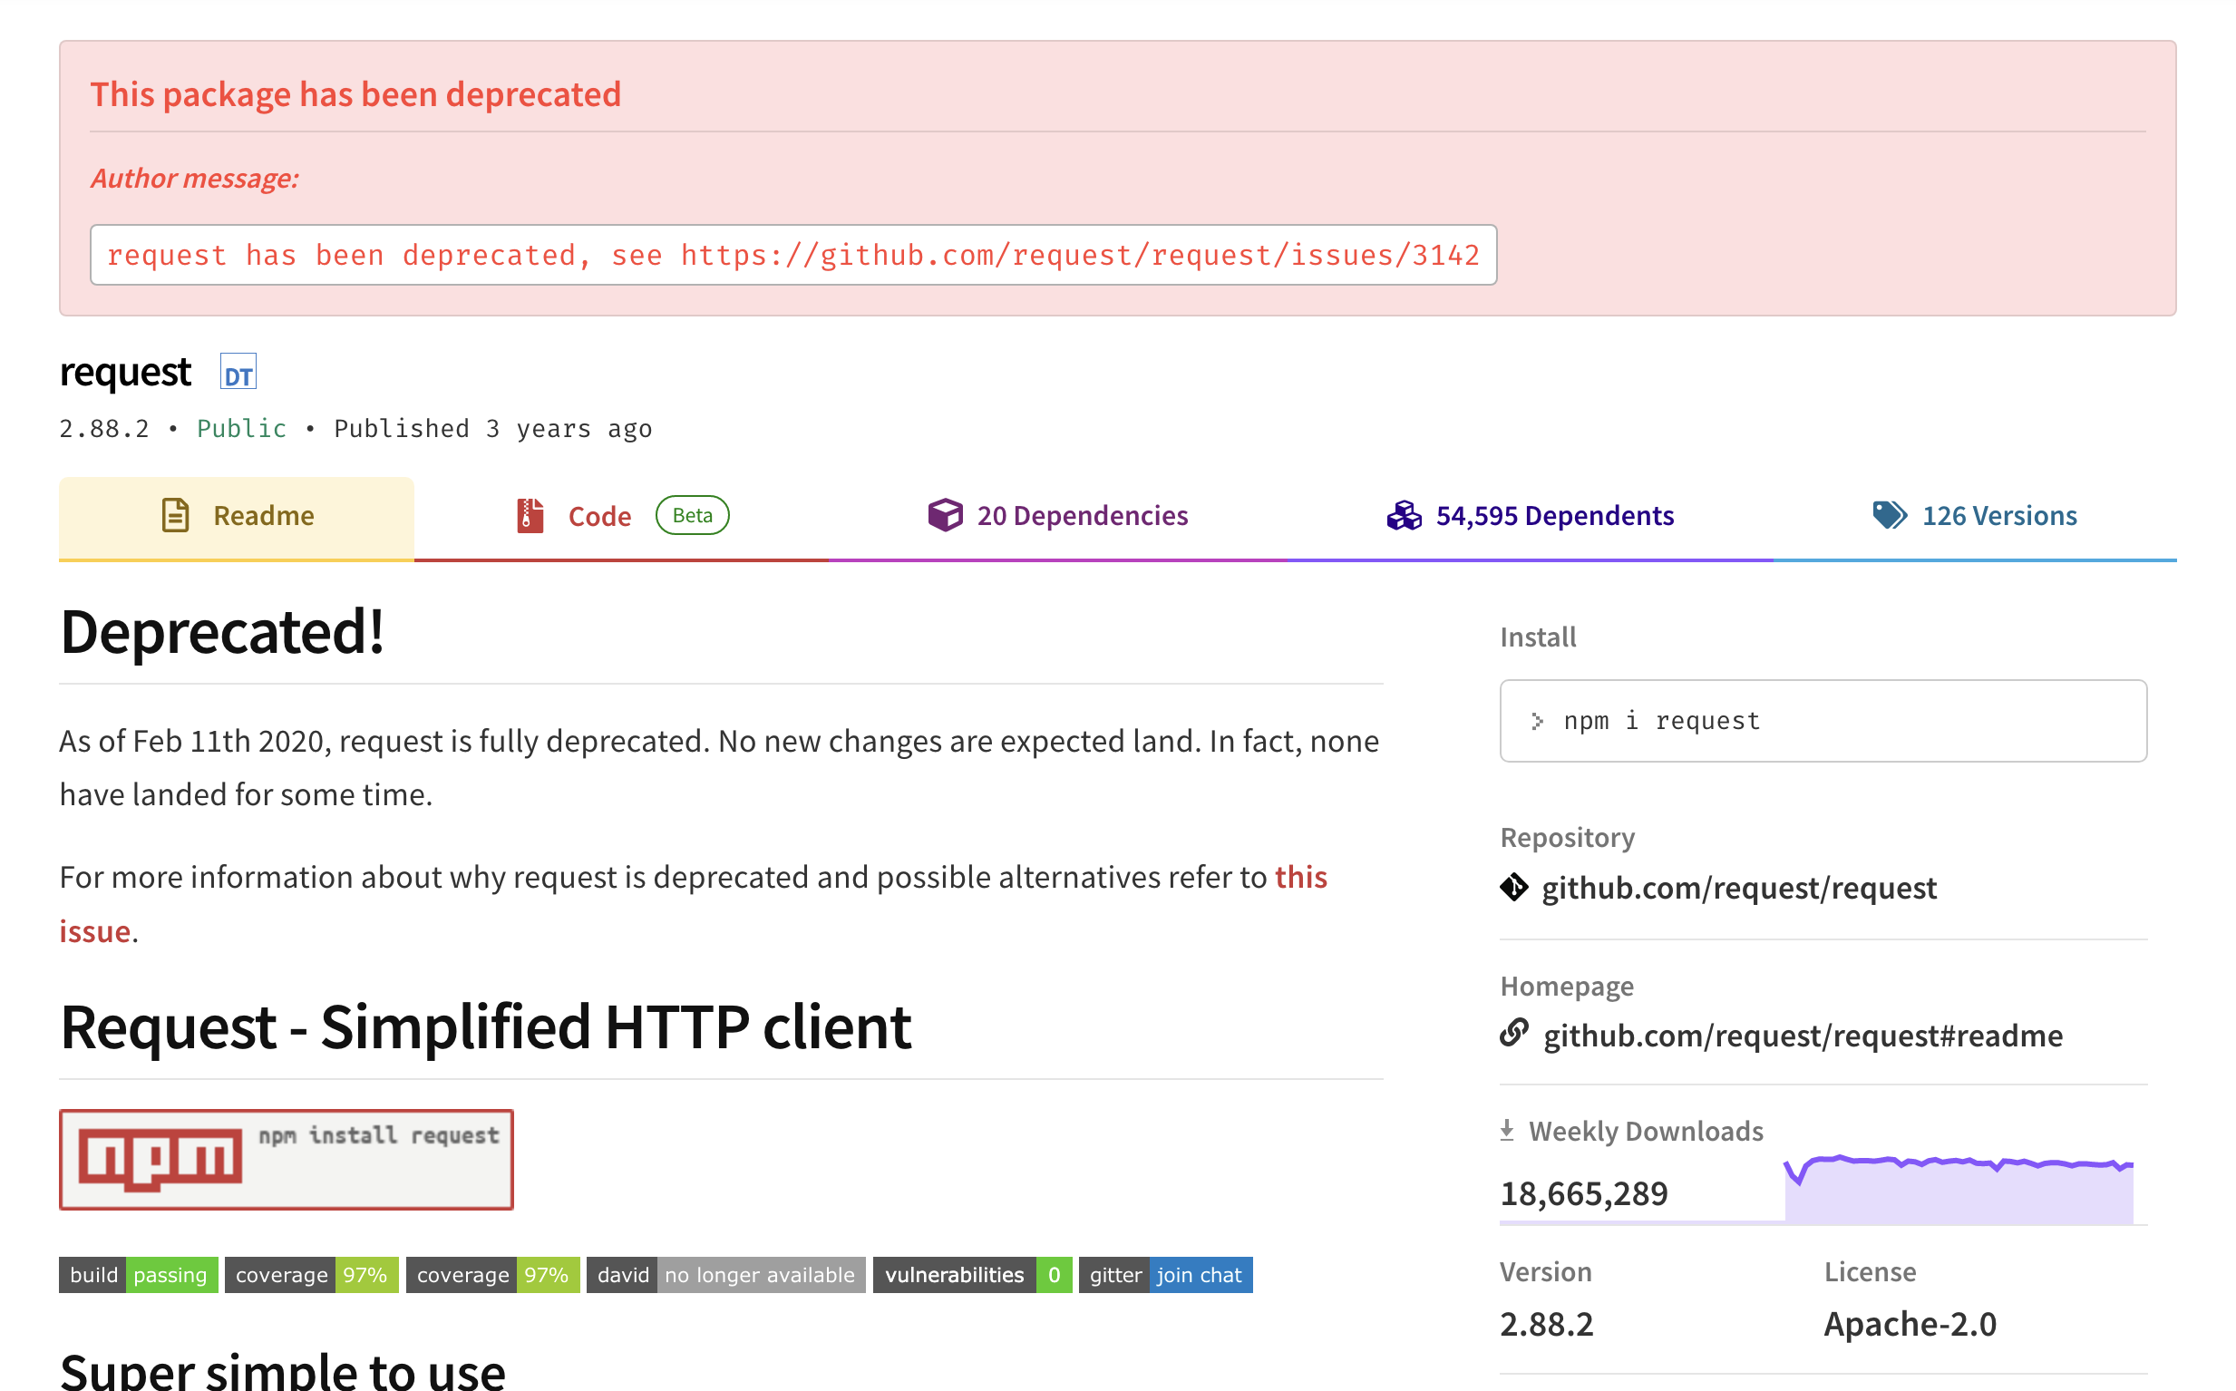Click the gitter join chat badge

coord(1164,1275)
